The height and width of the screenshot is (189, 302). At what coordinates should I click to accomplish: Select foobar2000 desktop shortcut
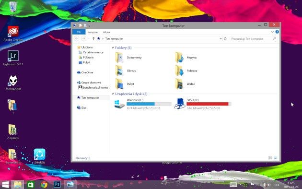click(13, 83)
